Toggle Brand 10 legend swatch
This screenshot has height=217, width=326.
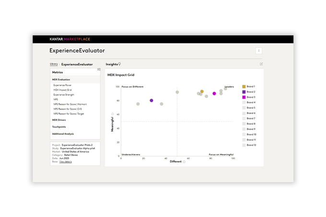pyautogui.click(x=244, y=134)
